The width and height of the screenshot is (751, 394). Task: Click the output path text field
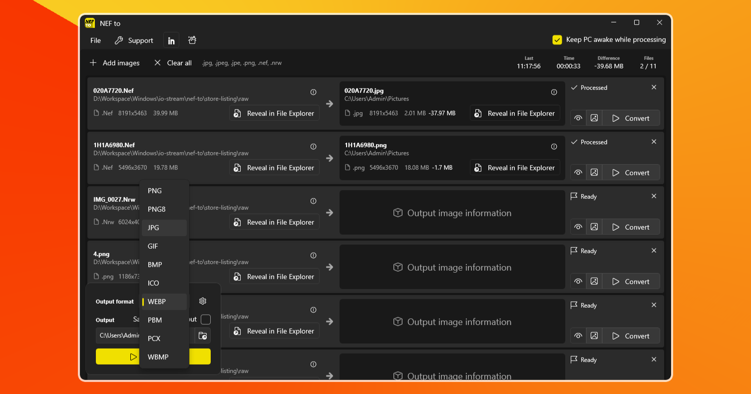point(119,336)
